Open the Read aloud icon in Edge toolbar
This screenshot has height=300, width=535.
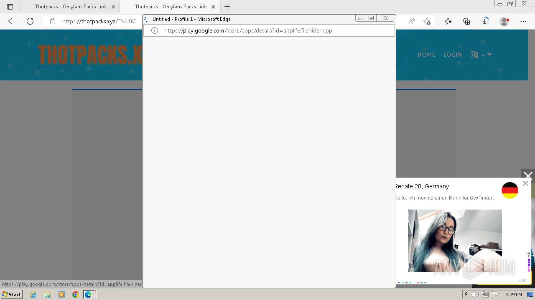412,21
